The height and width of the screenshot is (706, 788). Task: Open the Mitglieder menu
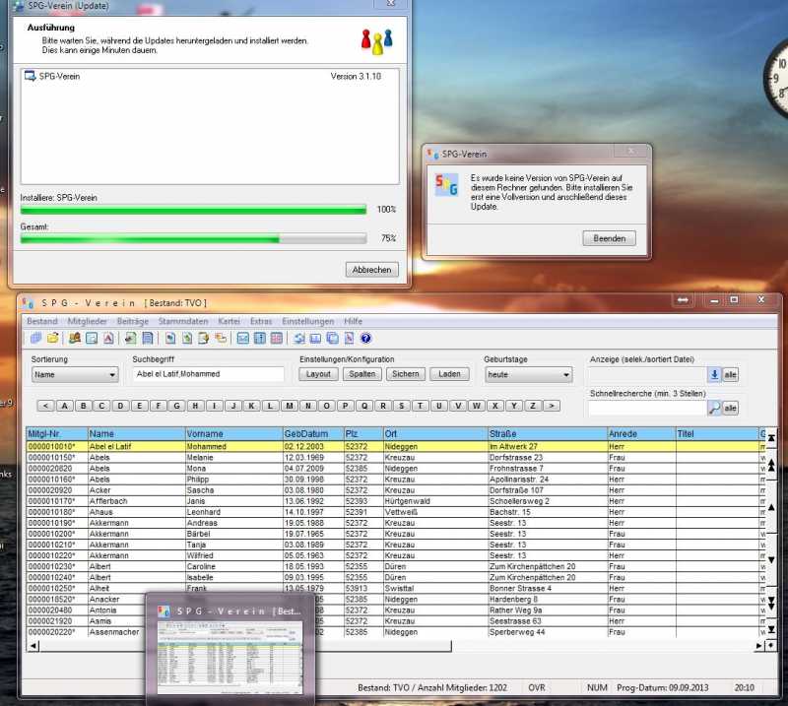(x=88, y=322)
